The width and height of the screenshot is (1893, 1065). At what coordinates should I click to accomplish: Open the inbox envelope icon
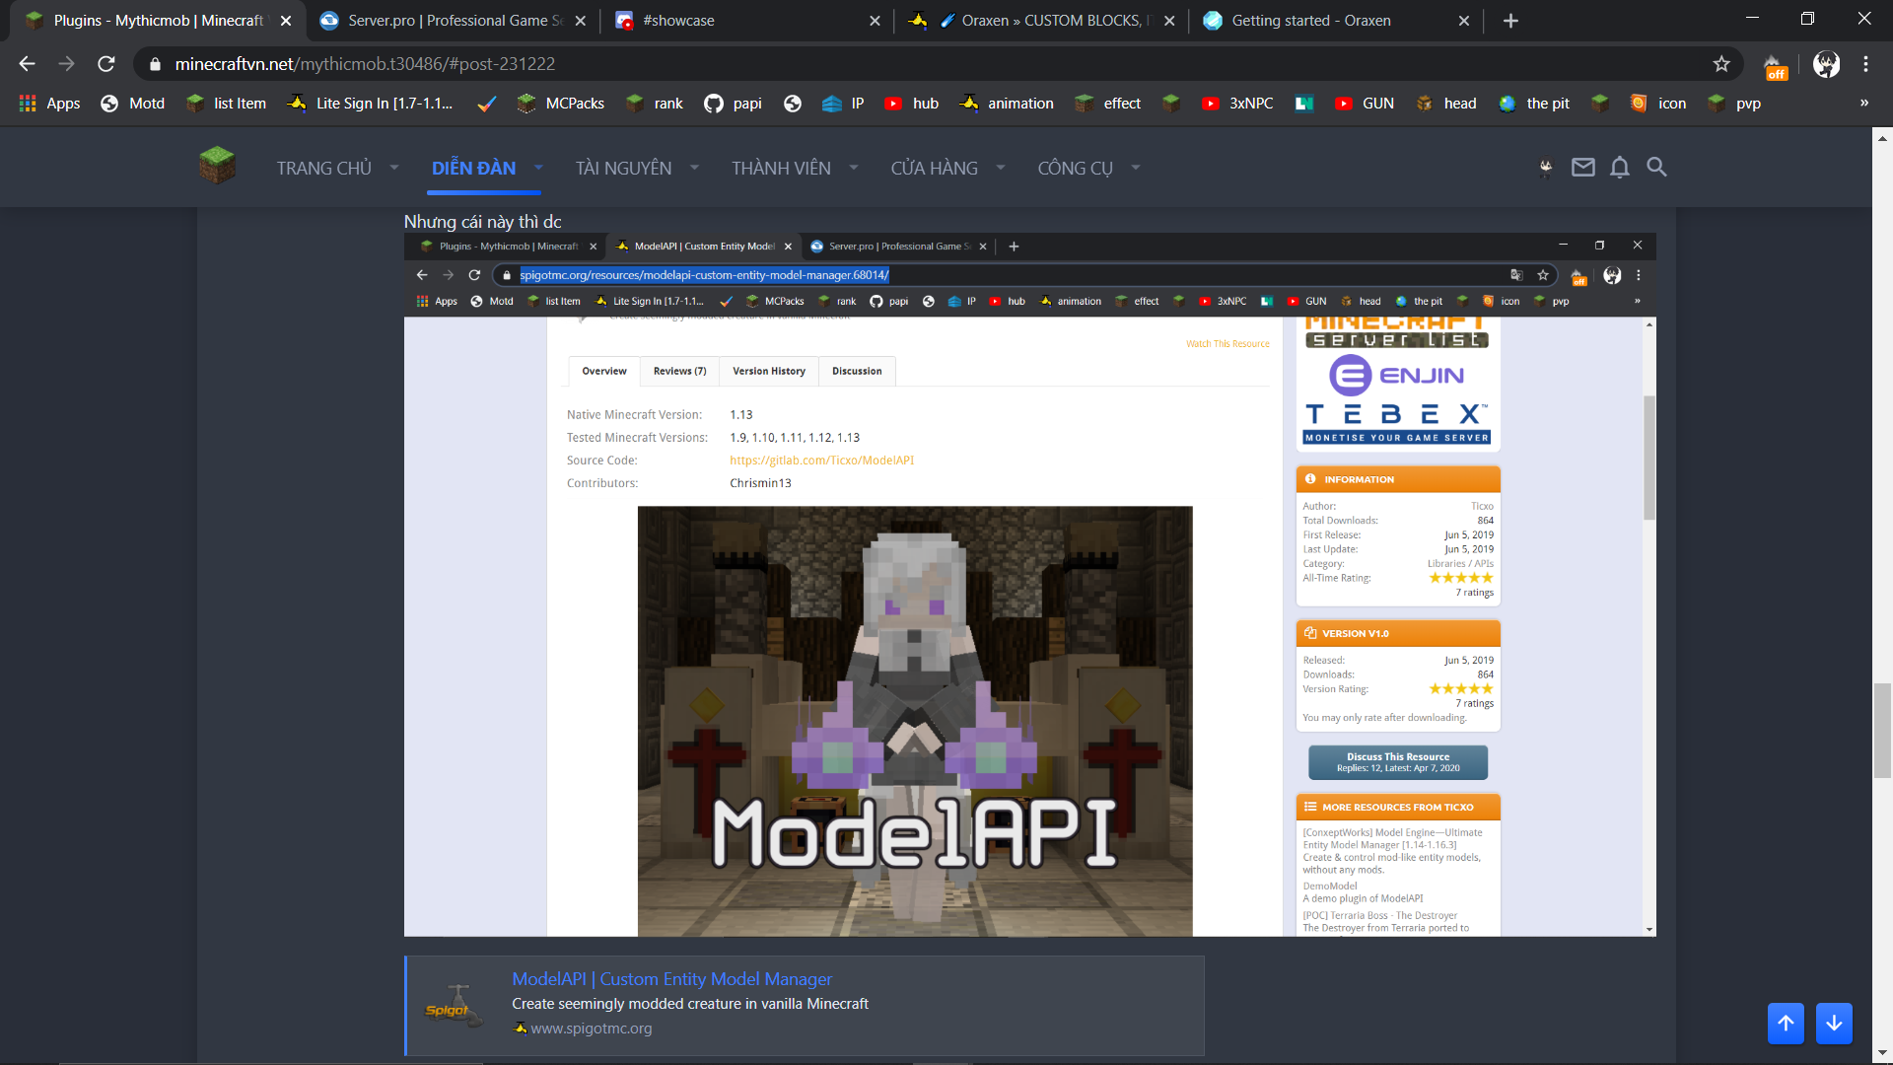click(1582, 168)
